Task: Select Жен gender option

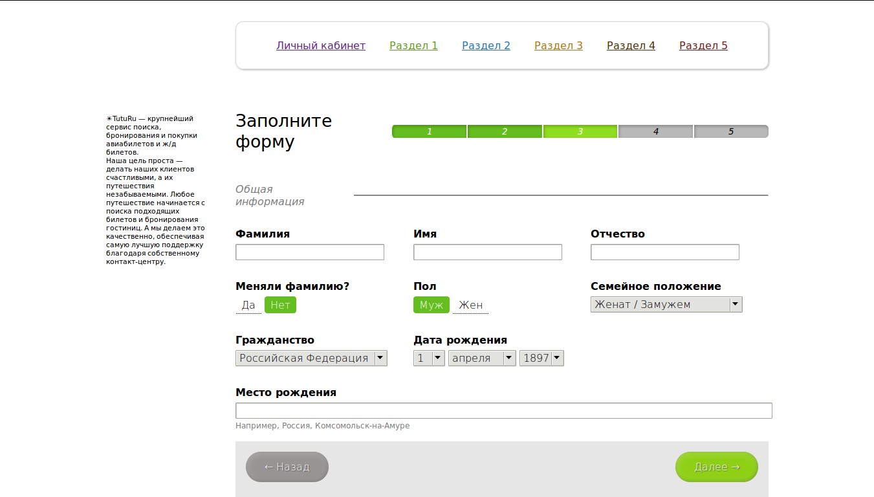Action: pyautogui.click(x=470, y=305)
